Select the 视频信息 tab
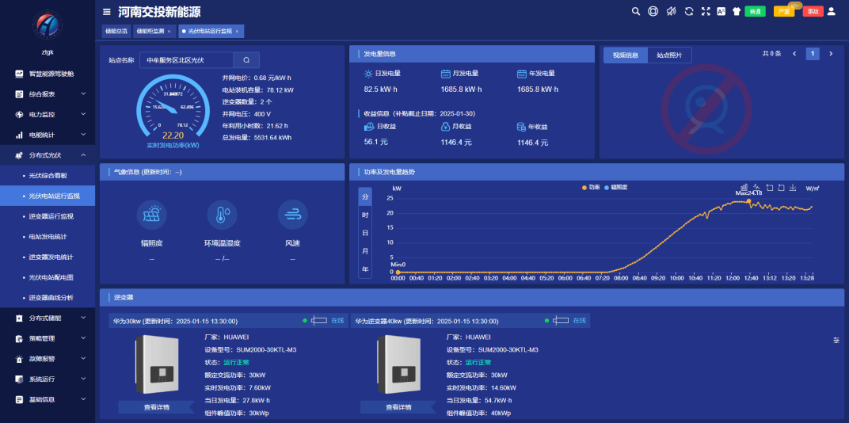 [x=626, y=55]
